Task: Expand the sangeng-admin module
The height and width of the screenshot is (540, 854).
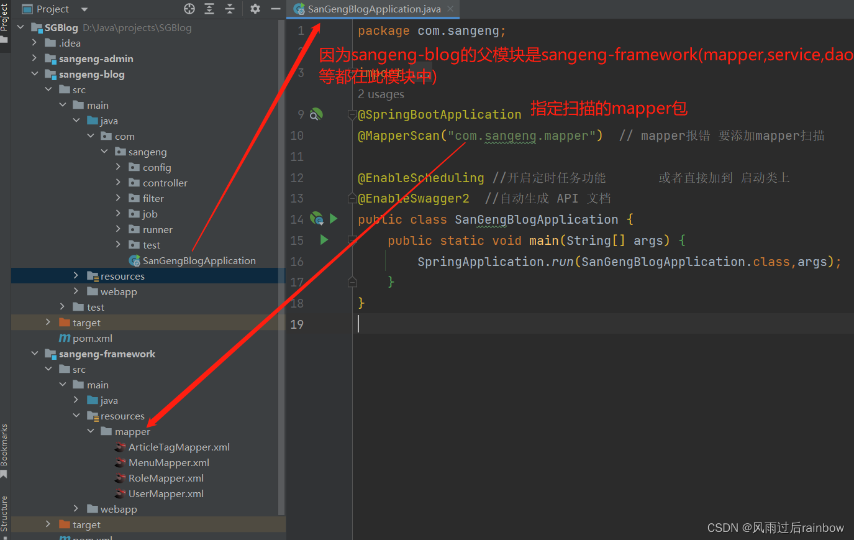Action: pos(34,58)
